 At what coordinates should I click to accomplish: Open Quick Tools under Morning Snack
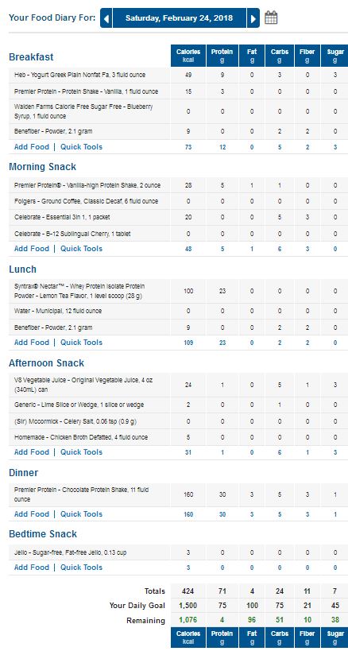pyautogui.click(x=81, y=249)
